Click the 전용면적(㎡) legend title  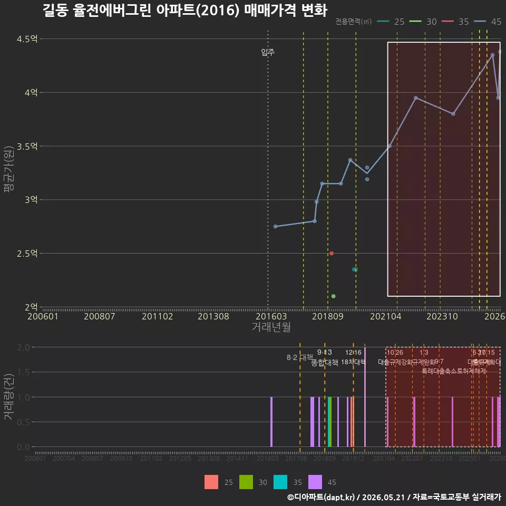coord(353,22)
